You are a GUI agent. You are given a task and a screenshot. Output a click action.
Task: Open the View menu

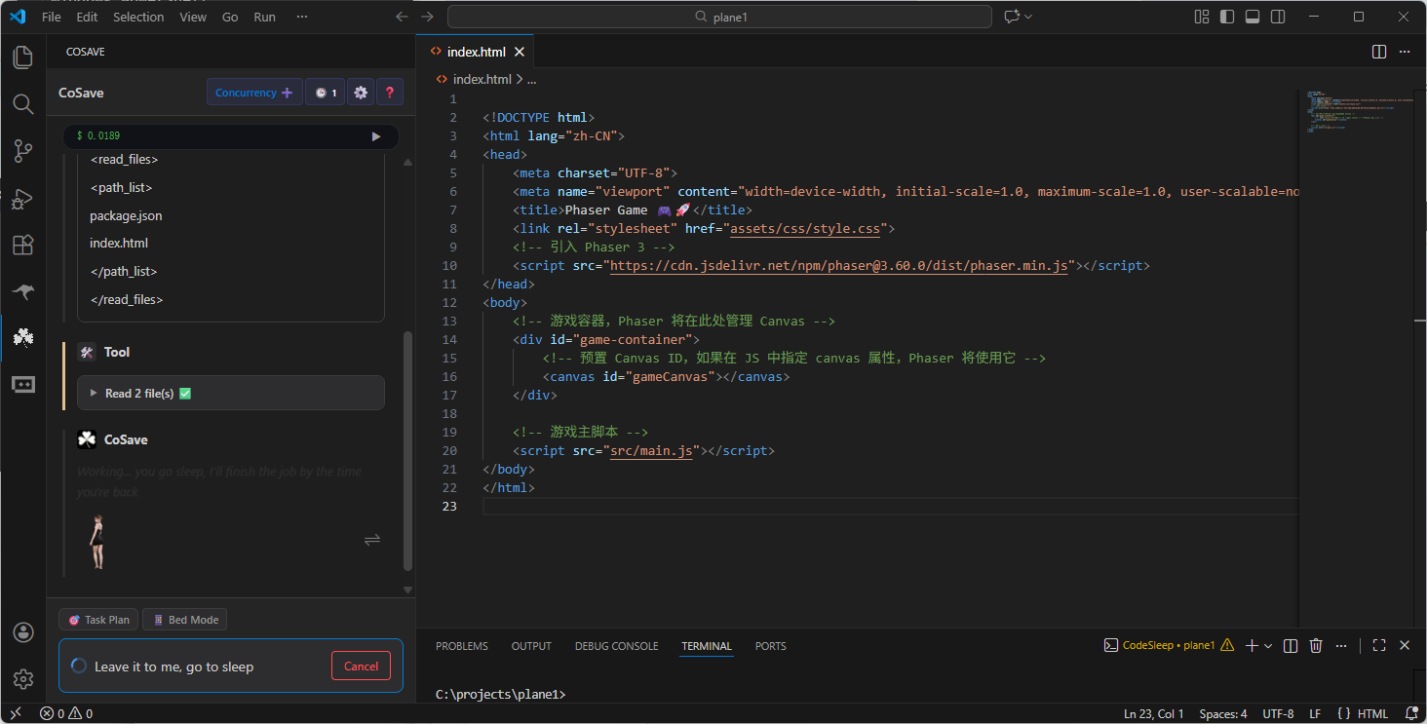193,16
